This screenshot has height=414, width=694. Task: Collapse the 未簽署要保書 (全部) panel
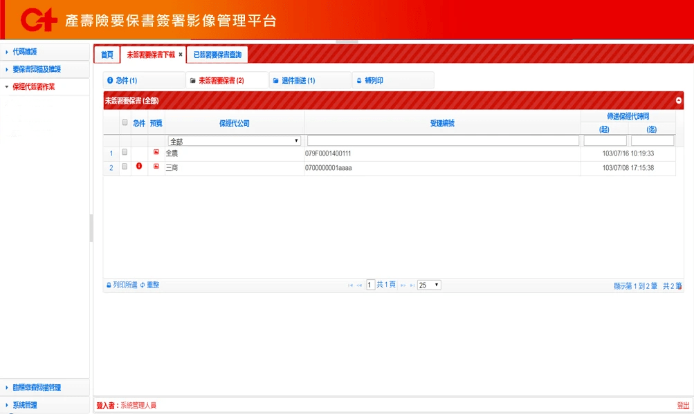[x=679, y=100]
